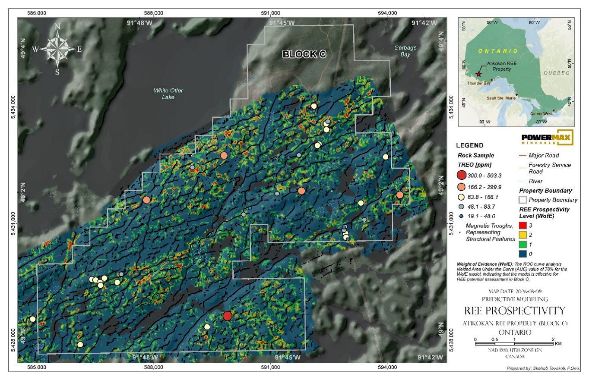Click the Garbage Bay label
The image size is (589, 380).
point(405,51)
